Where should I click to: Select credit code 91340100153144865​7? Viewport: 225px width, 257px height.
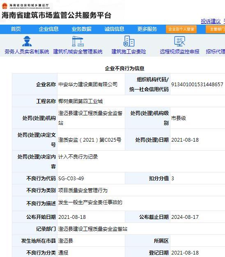point(197,85)
